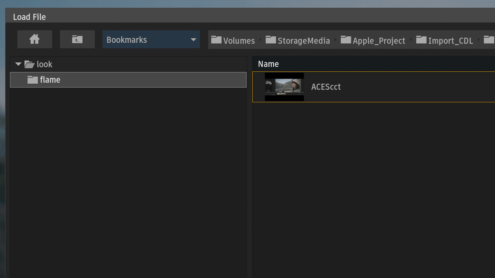This screenshot has height=278, width=495.
Task: Click the Import_CDL folder icon
Action: click(x=421, y=40)
